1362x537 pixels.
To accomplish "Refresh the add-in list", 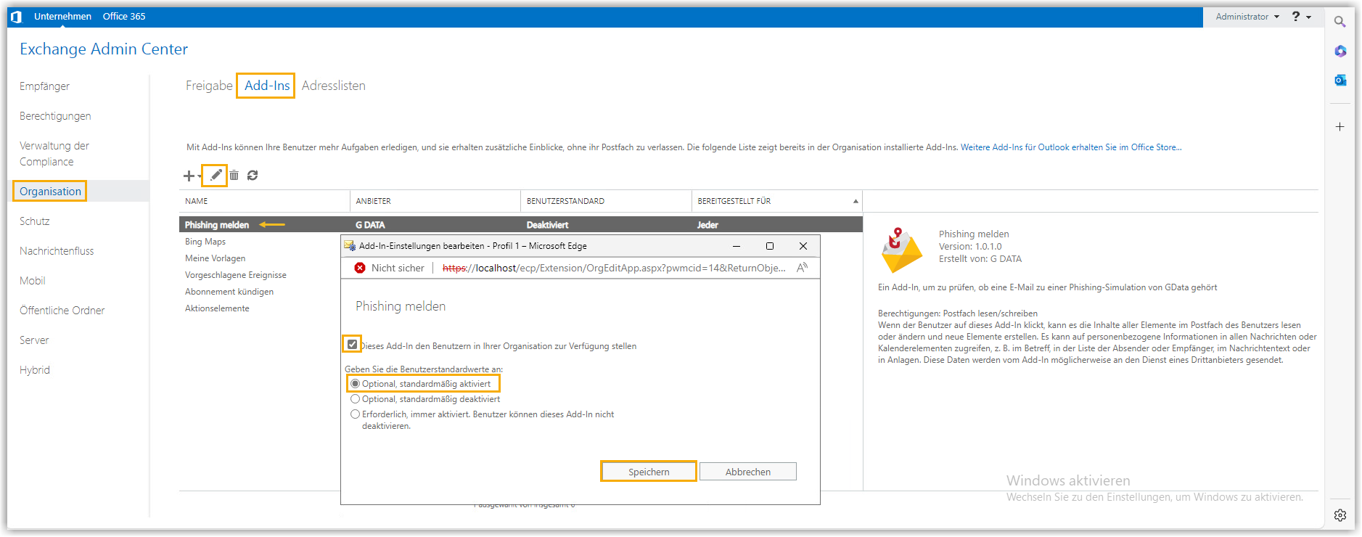I will tap(253, 175).
